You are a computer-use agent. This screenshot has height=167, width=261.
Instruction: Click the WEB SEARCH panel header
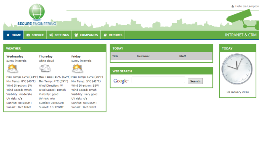pos(161,71)
